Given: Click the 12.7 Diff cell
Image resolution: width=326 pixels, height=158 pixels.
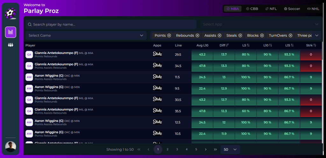Looking at the screenshot, I should [224, 100].
